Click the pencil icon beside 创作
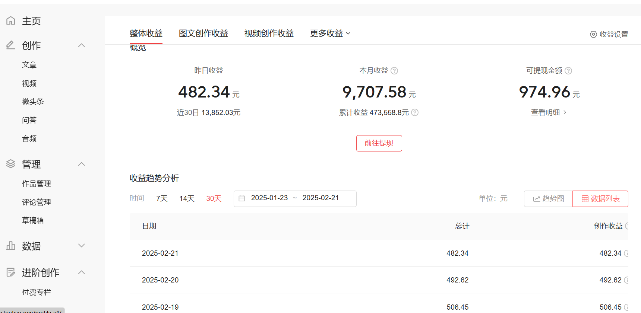641x313 pixels. (11, 45)
